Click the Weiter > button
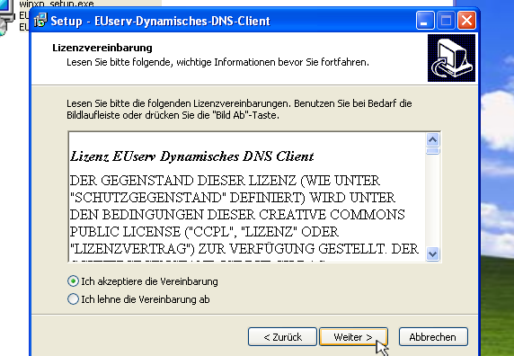The width and height of the screenshot is (514, 356). click(353, 336)
